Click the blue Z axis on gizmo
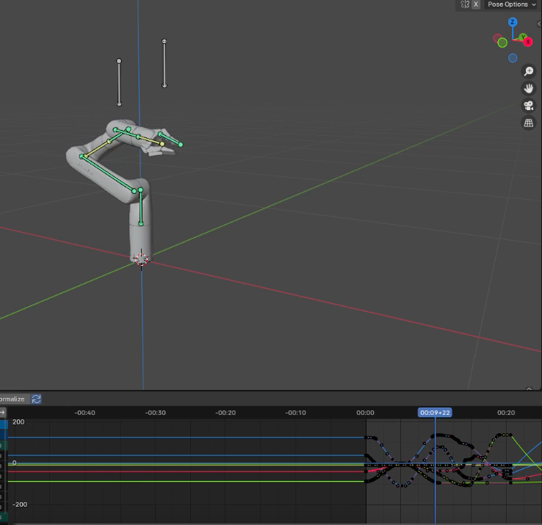 coord(513,23)
